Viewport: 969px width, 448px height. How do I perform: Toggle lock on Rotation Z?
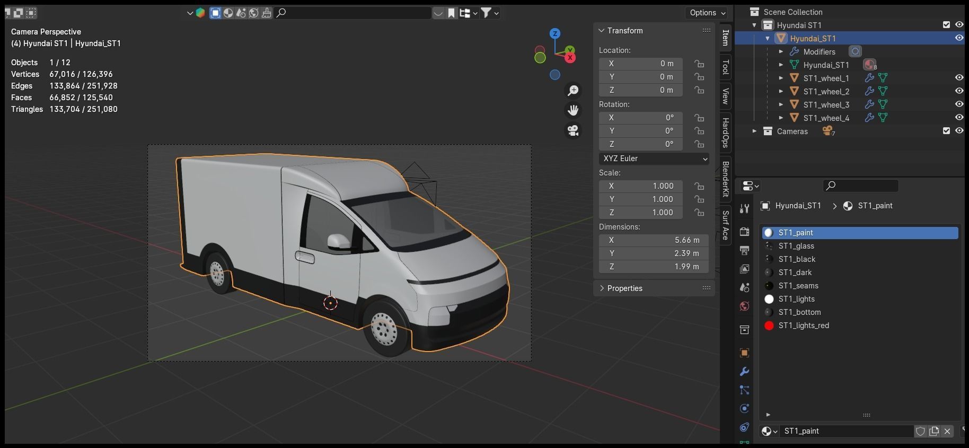[699, 144]
